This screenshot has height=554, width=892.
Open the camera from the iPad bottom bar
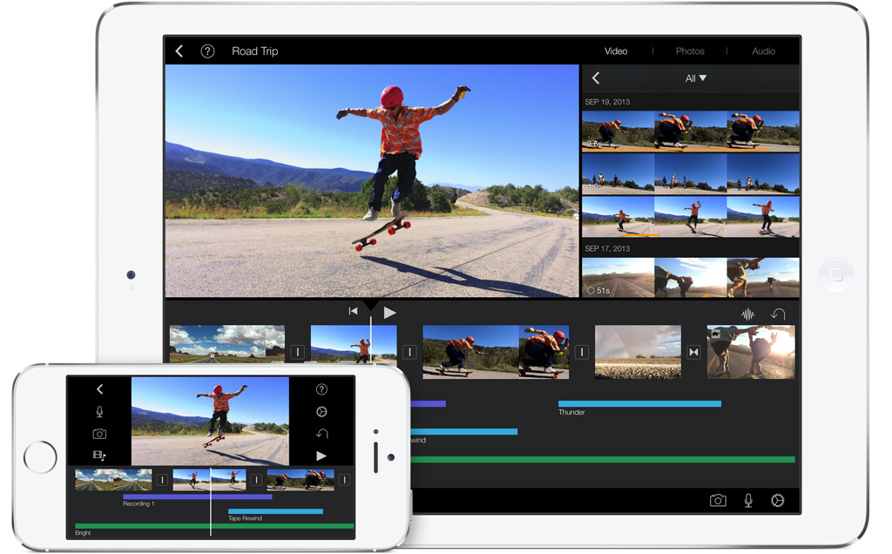[x=718, y=500]
